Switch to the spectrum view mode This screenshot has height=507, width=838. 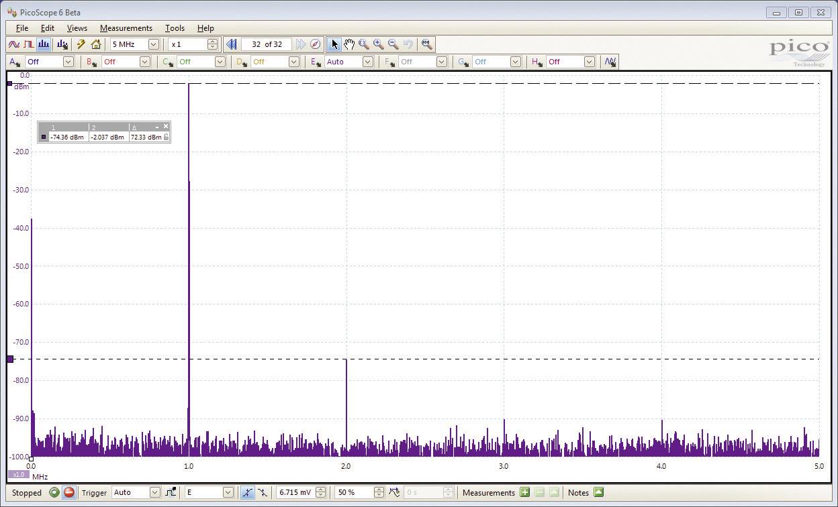[x=44, y=44]
